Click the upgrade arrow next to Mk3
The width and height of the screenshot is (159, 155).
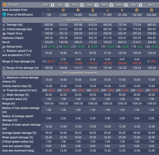pyautogui.click(x=82, y=5)
